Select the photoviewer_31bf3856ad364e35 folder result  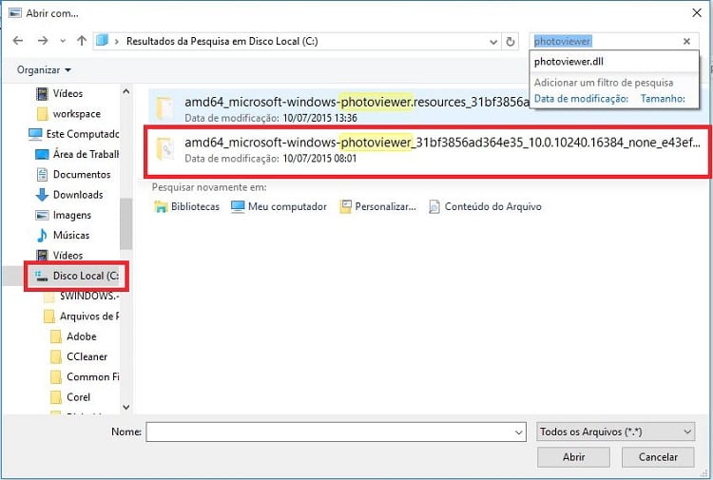coord(428,150)
